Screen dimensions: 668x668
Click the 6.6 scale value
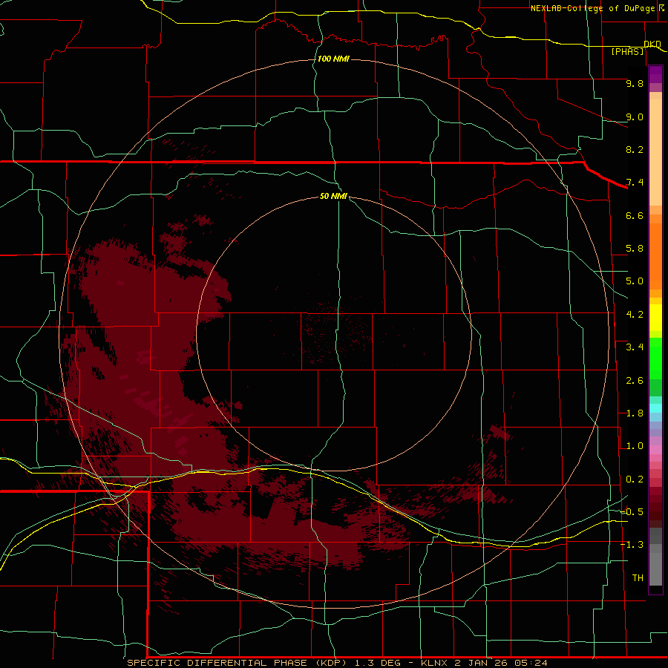click(635, 216)
